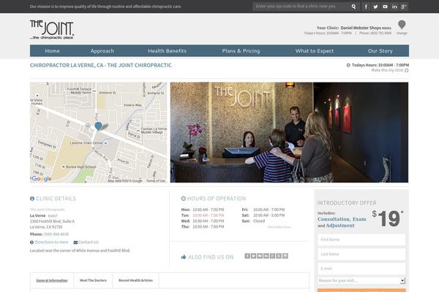Click the envelope icon beside Contact Us
Viewport: 439px width, 292px height.
tap(75, 242)
